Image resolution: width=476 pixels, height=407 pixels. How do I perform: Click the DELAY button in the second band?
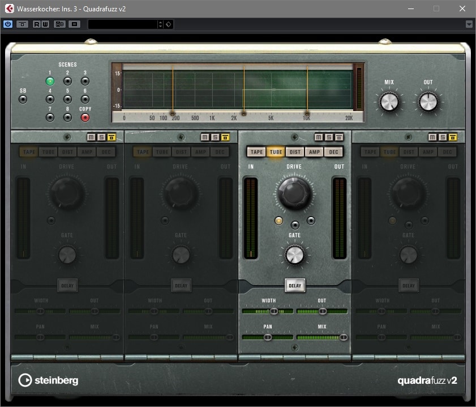coord(181,286)
